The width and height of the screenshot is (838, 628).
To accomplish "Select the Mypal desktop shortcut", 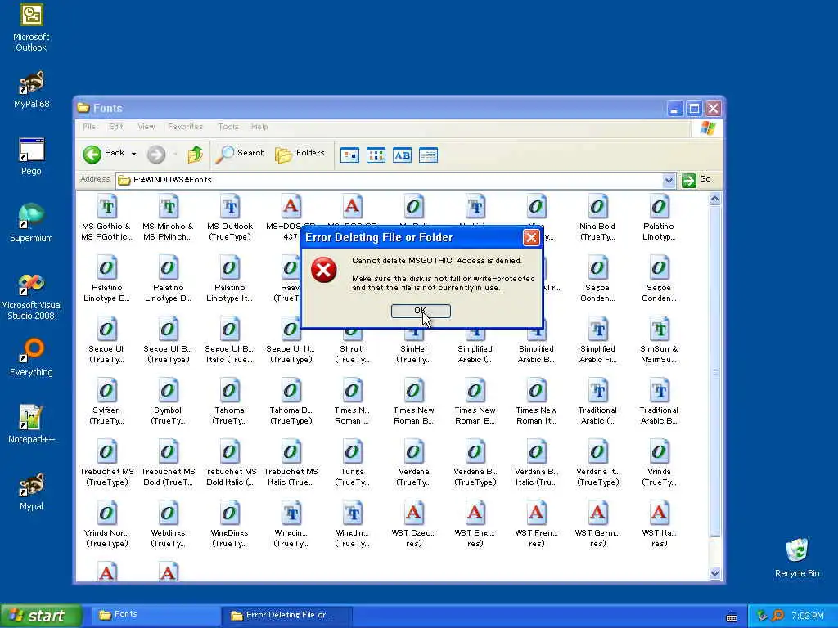I will pos(31,491).
